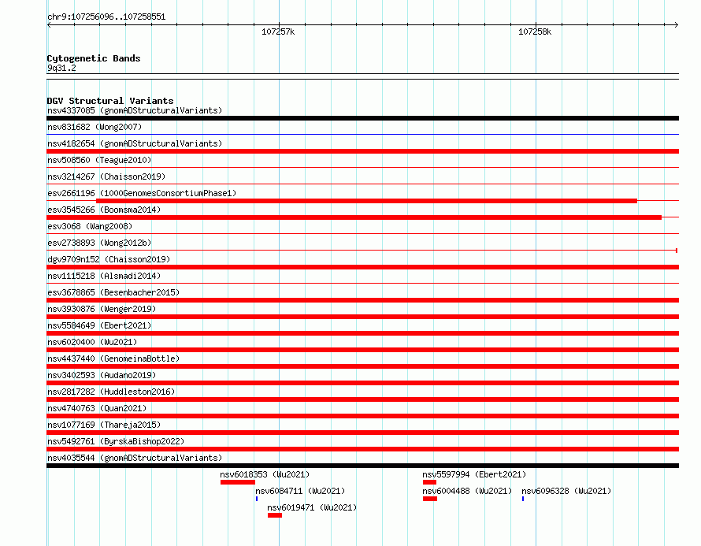Open nsv6019471 (Wu2021) label
701x546 pixels.
[x=312, y=507]
